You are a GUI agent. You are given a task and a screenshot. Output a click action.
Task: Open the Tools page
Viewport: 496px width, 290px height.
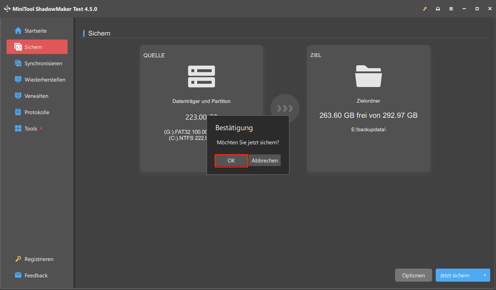coord(37,129)
